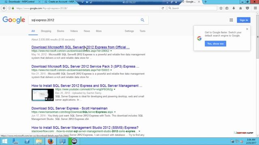Reload the page with the refresh icon
The height and width of the screenshot is (145, 259).
(x=163, y=8)
